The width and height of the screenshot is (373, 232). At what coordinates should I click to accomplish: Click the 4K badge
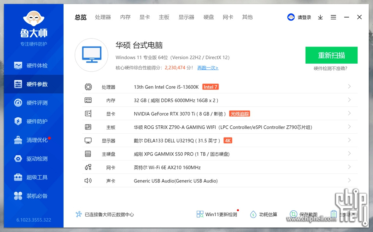pyautogui.click(x=228, y=141)
